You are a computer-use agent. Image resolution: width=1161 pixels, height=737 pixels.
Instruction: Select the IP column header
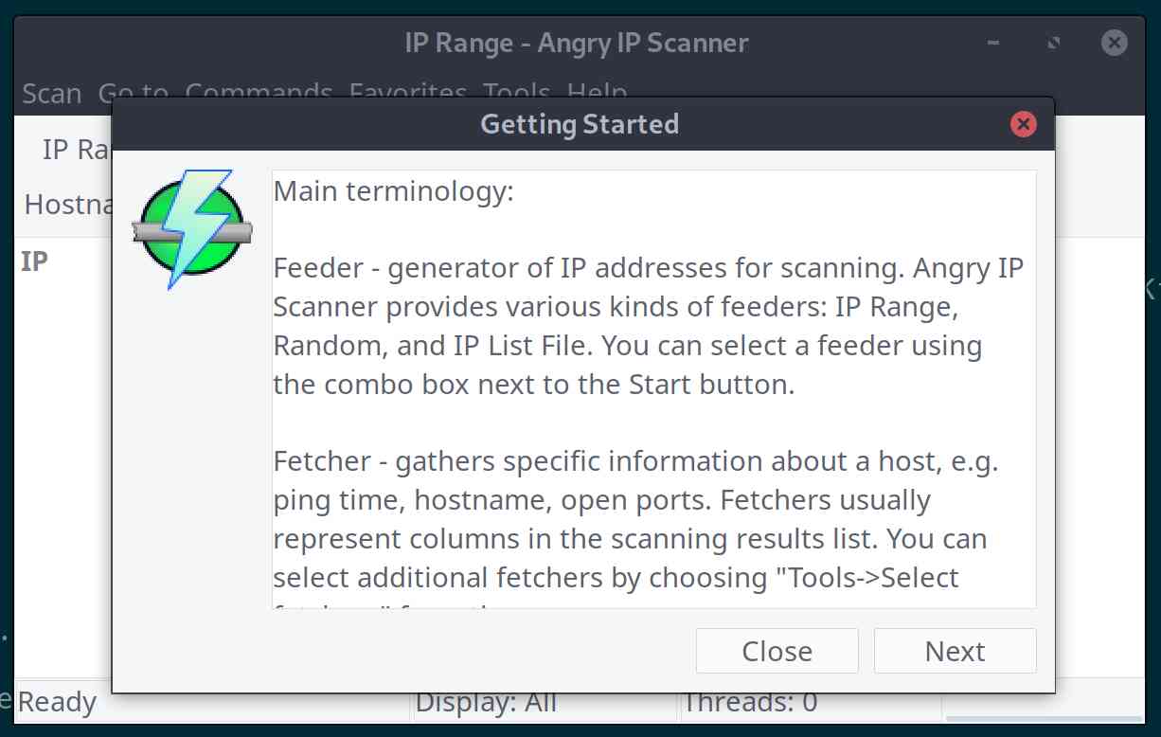(35, 261)
